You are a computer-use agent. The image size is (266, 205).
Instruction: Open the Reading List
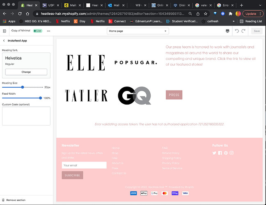click(x=251, y=21)
